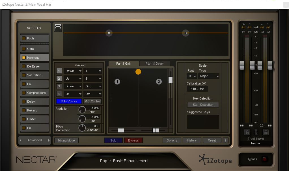Click the Reset button
The height and width of the screenshot is (171, 289).
click(212, 140)
